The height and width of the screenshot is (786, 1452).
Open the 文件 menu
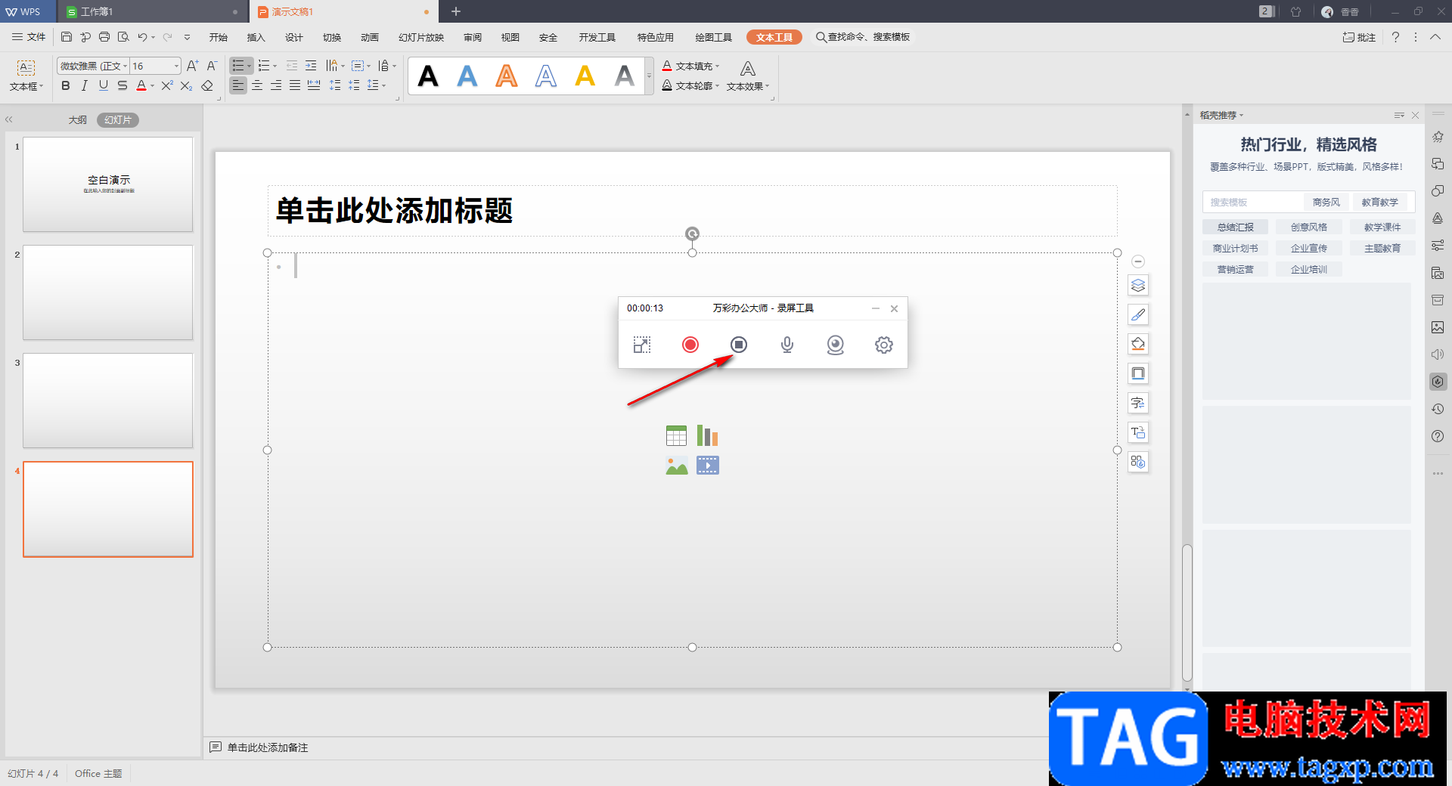coord(29,37)
